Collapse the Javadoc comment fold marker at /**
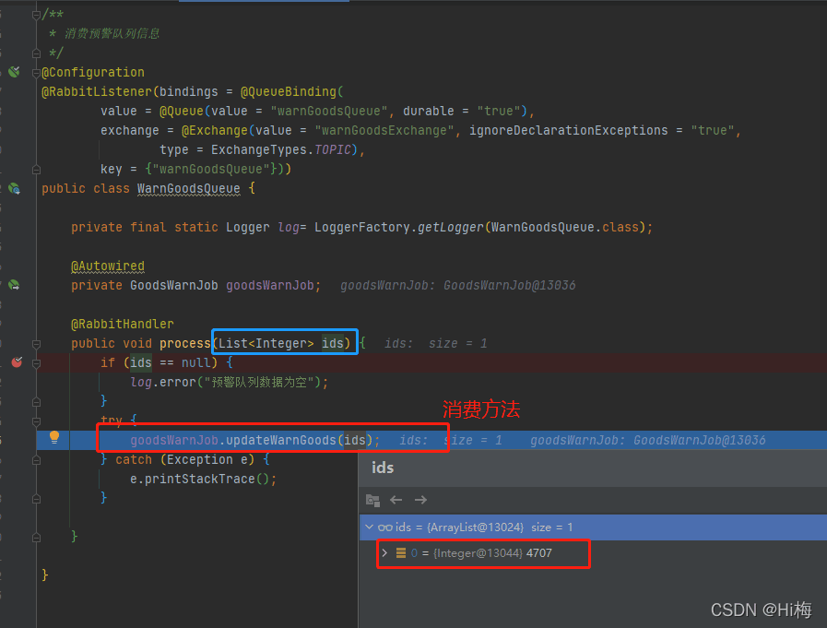The image size is (827, 628). point(36,15)
